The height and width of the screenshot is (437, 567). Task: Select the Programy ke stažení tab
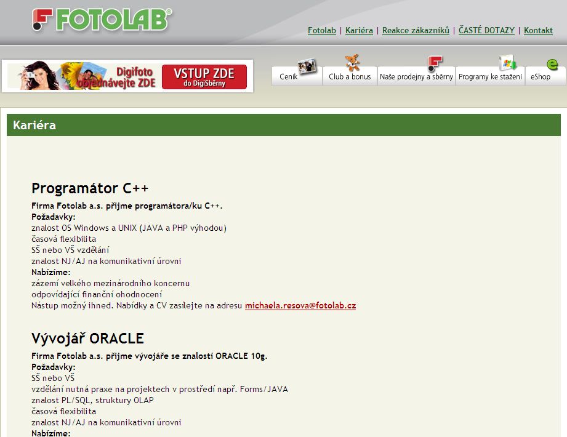coord(490,76)
